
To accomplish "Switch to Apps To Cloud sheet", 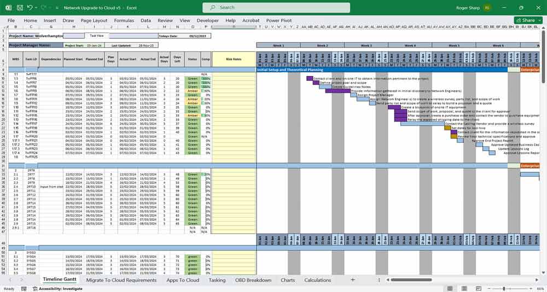I will (183, 280).
